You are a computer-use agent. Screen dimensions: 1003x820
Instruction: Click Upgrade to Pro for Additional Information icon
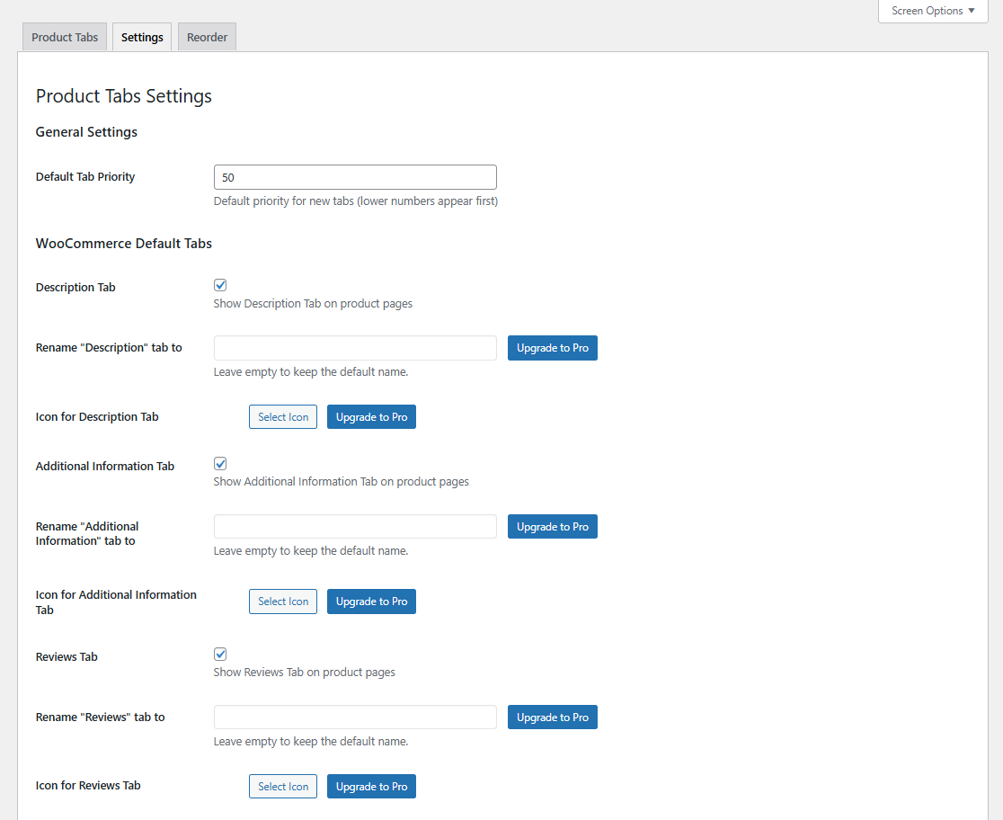point(371,601)
